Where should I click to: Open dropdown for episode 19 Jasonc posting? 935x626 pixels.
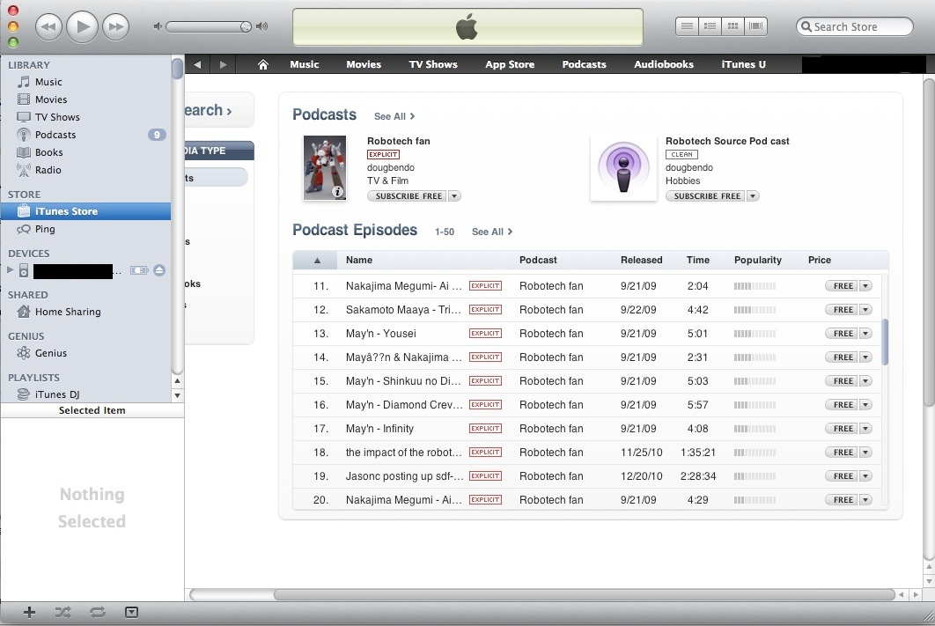(865, 476)
